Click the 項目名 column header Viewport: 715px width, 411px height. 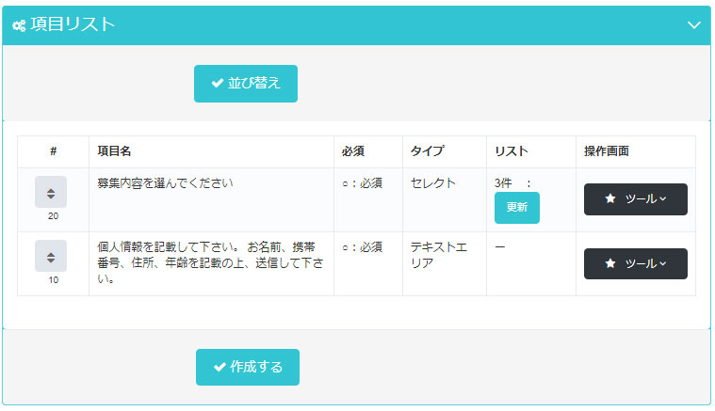click(x=114, y=151)
